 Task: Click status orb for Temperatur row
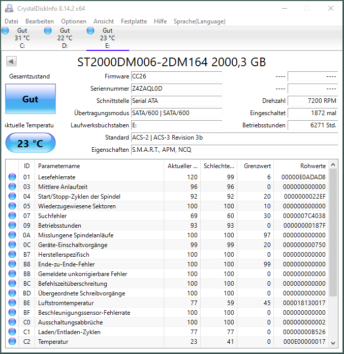click(12, 342)
